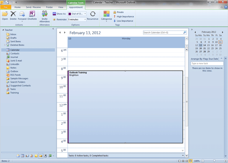
Task: Collapse the navigation pane with the chevron
Action: (53, 29)
